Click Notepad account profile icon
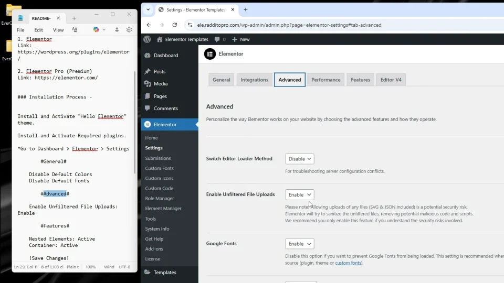Image resolution: width=504 pixels, height=283 pixels. [x=117, y=29]
